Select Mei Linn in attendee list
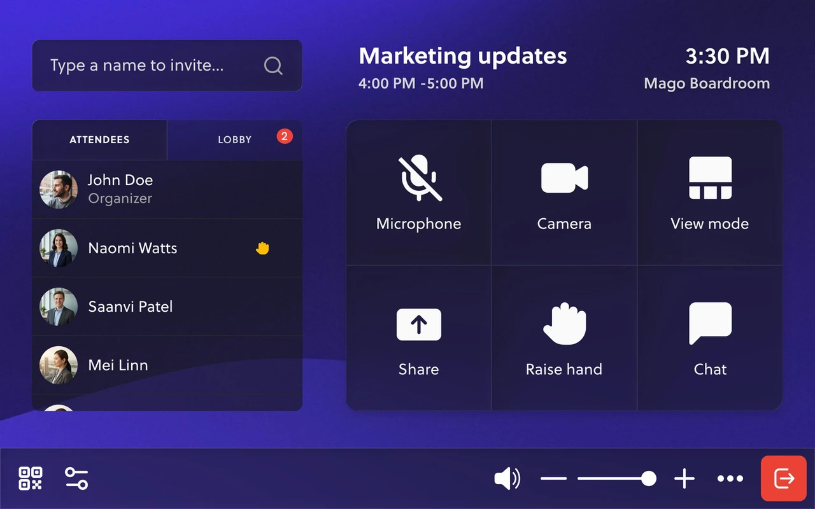Image resolution: width=815 pixels, height=509 pixels. (167, 365)
